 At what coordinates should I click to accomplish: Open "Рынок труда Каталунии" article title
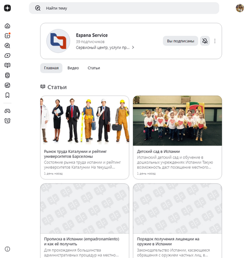tap(75, 154)
